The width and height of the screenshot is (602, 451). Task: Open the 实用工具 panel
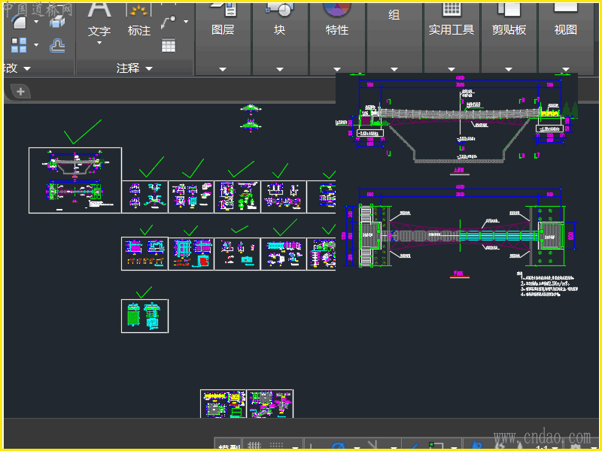pos(451,38)
